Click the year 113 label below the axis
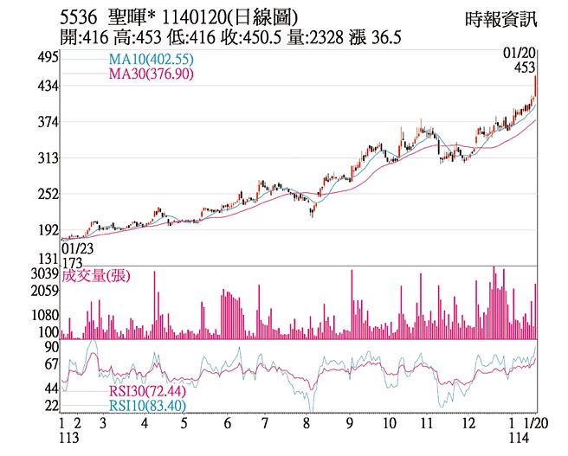The height and width of the screenshot is (456, 568). [x=68, y=440]
